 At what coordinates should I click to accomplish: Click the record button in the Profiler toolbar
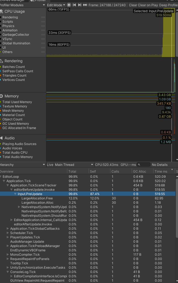pos(69,5)
